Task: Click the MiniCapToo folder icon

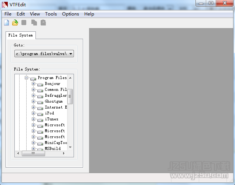Action: click(40, 144)
